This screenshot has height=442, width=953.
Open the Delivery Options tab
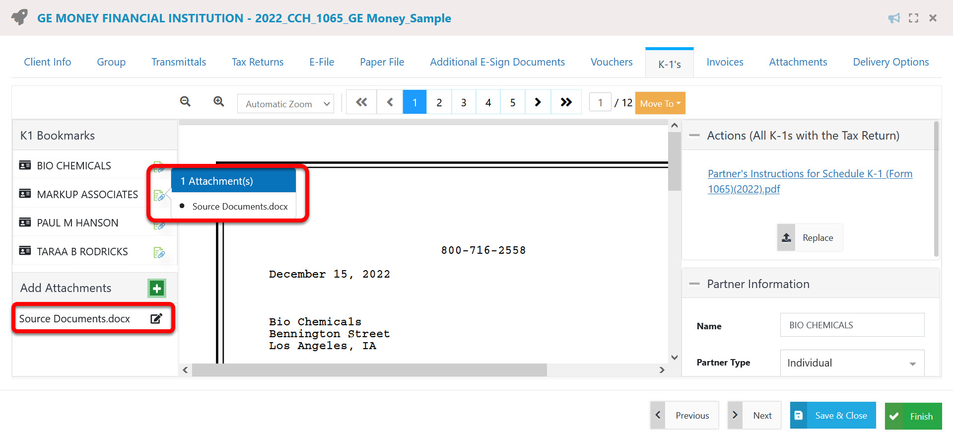890,62
